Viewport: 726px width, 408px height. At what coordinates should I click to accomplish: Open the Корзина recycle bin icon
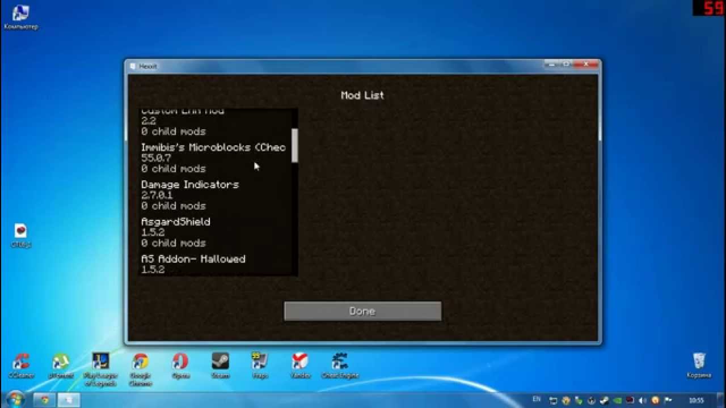point(699,366)
